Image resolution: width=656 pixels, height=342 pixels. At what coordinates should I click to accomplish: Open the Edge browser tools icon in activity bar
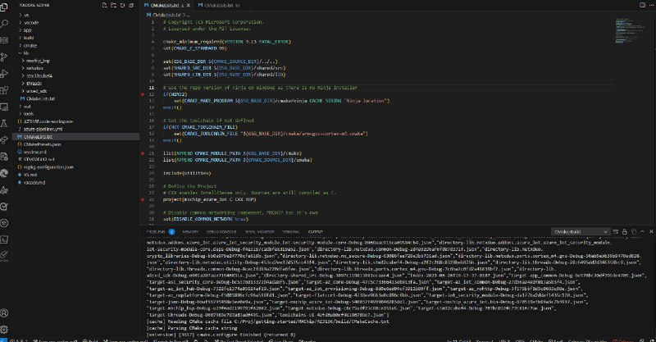coord(4,173)
